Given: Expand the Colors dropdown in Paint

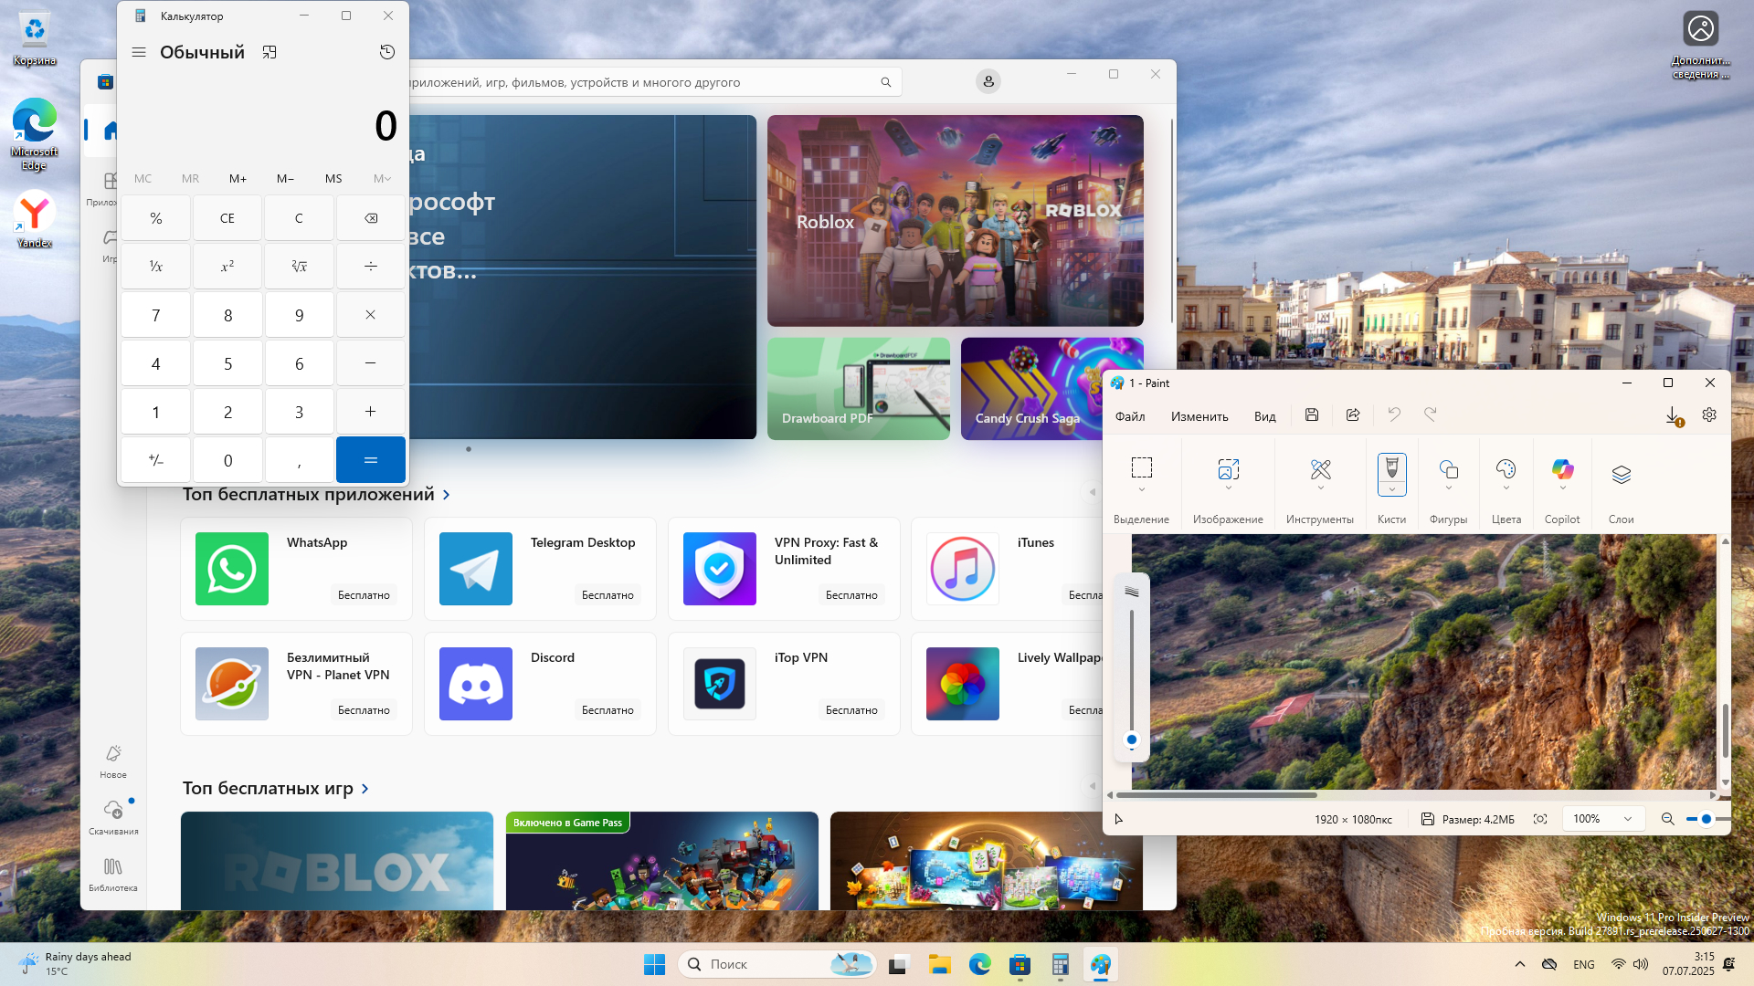Looking at the screenshot, I should [1506, 488].
